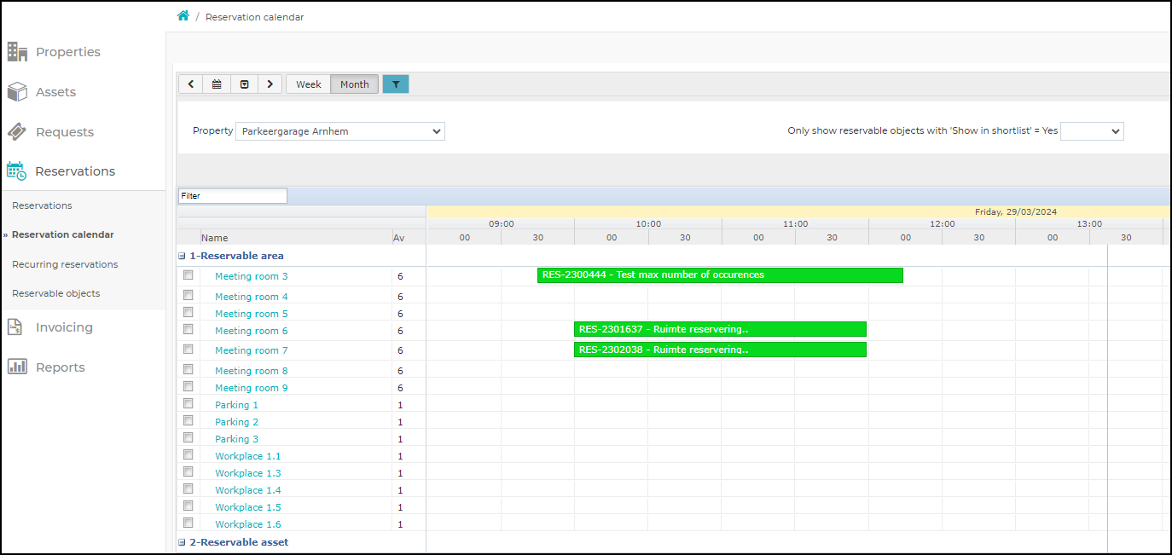Select the Meeting room 6 checkbox
This screenshot has width=1172, height=555.
point(189,330)
